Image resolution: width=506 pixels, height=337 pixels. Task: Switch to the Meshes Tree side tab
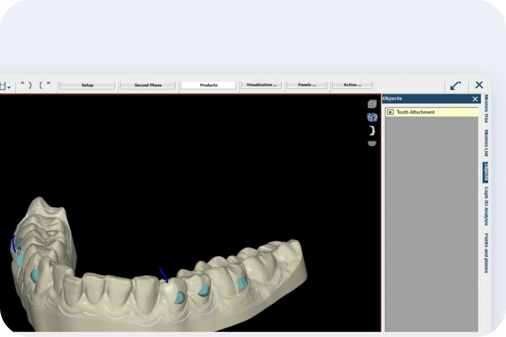(486, 109)
